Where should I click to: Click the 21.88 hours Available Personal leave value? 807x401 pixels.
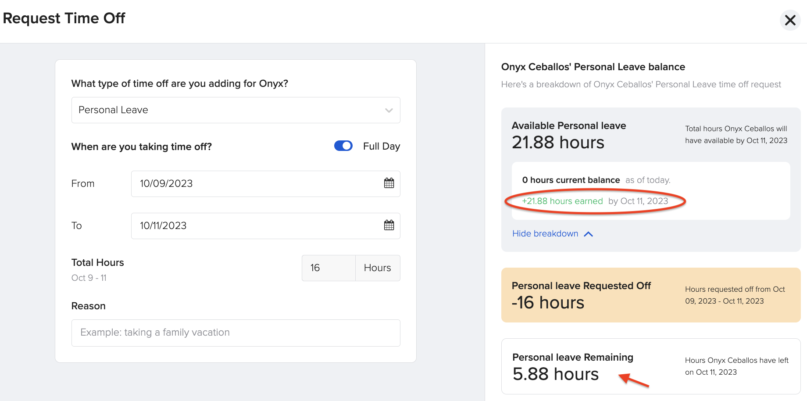pyautogui.click(x=558, y=143)
